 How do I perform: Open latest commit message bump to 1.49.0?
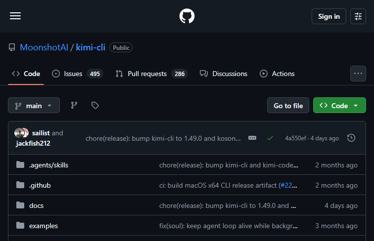point(163,138)
